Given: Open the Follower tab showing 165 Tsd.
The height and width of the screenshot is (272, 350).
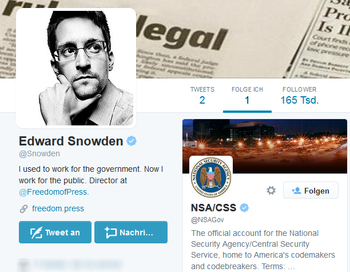Looking at the screenshot, I should [x=299, y=96].
